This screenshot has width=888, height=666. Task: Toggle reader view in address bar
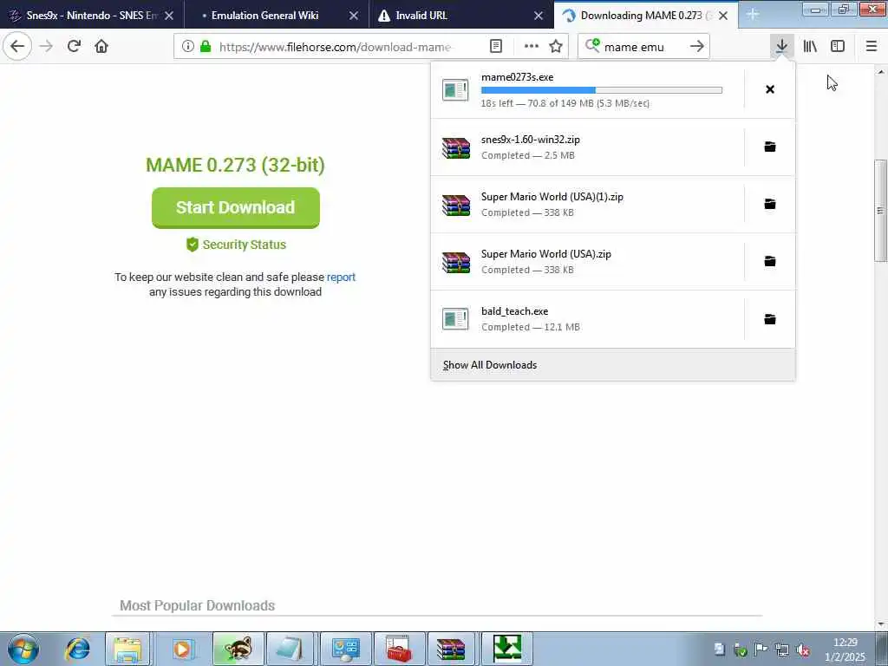[495, 47]
